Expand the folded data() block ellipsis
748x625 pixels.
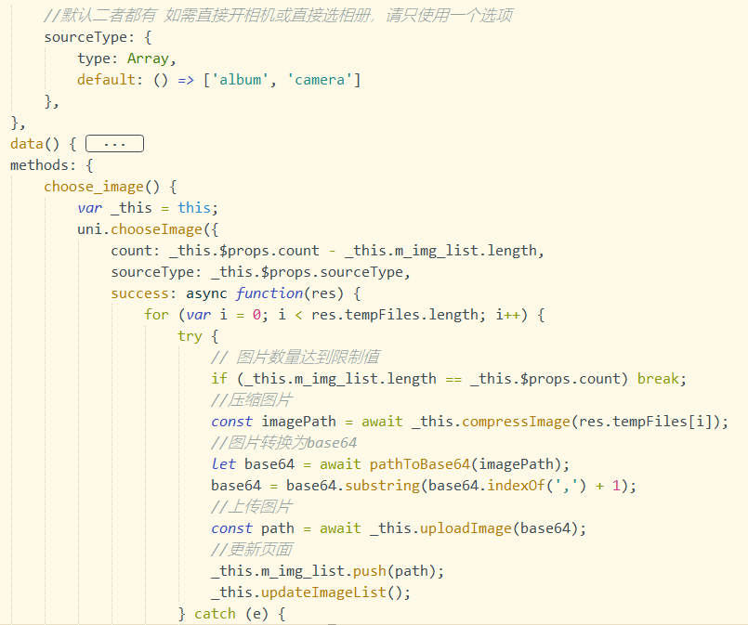tap(114, 144)
